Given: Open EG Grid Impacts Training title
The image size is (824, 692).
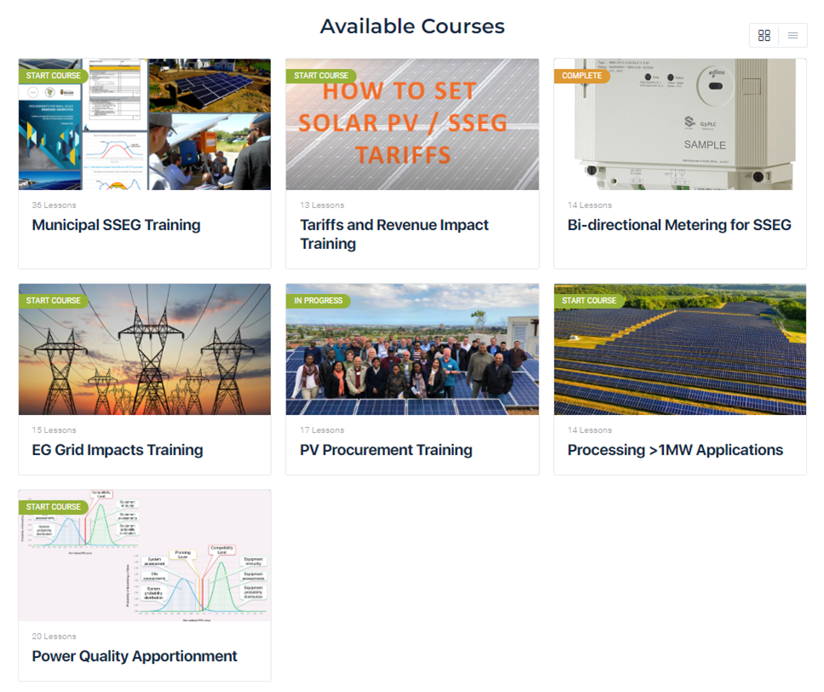Looking at the screenshot, I should pos(118,450).
